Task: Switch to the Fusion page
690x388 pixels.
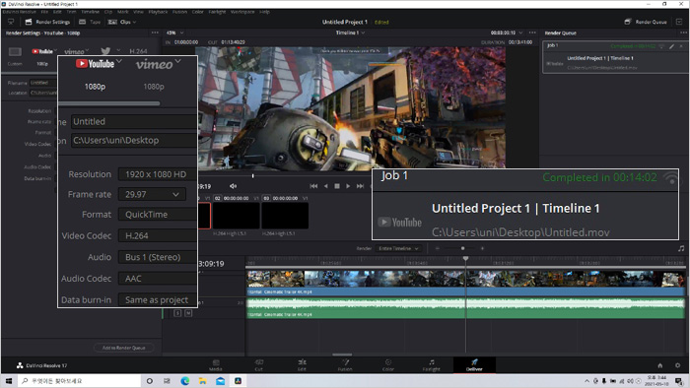Action: [x=345, y=365]
